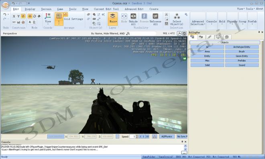
Task: Click the search magnifier in viewport header
Action: click(128, 33)
